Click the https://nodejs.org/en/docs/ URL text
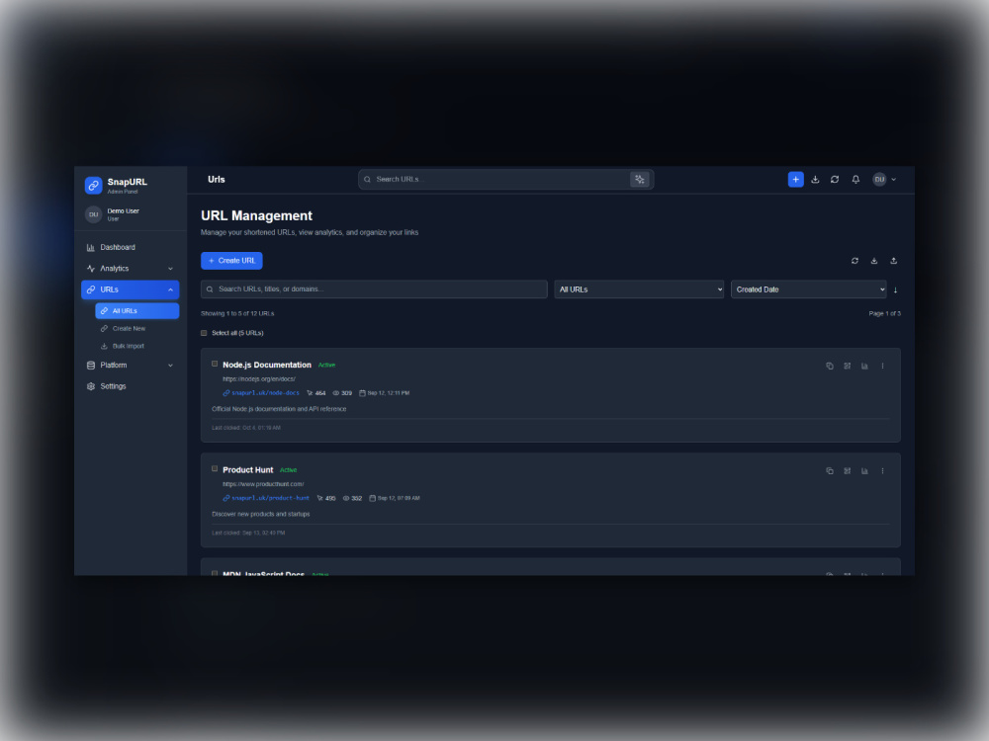This screenshot has height=741, width=989. [258, 379]
